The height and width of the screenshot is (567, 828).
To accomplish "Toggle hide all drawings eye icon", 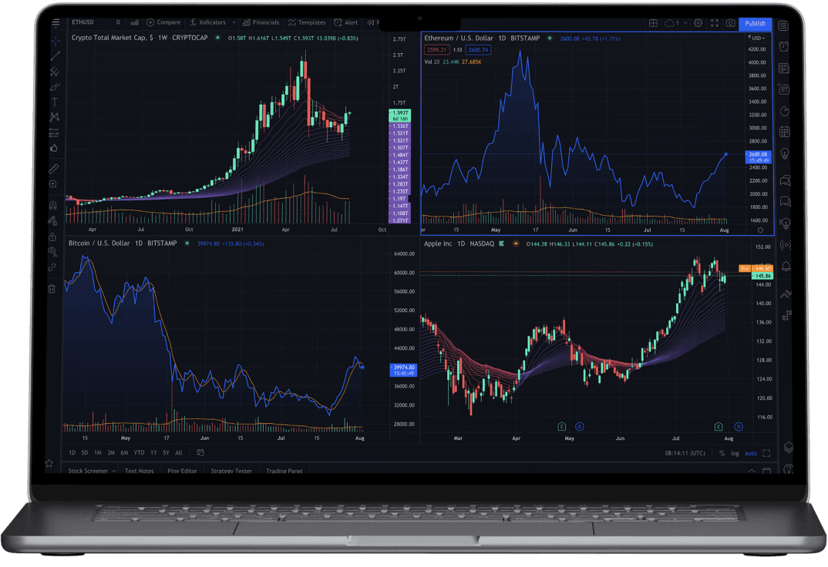I will pos(52,252).
